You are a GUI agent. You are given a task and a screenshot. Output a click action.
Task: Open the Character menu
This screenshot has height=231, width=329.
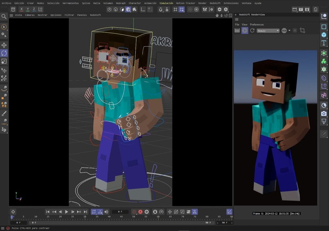click(135, 3)
